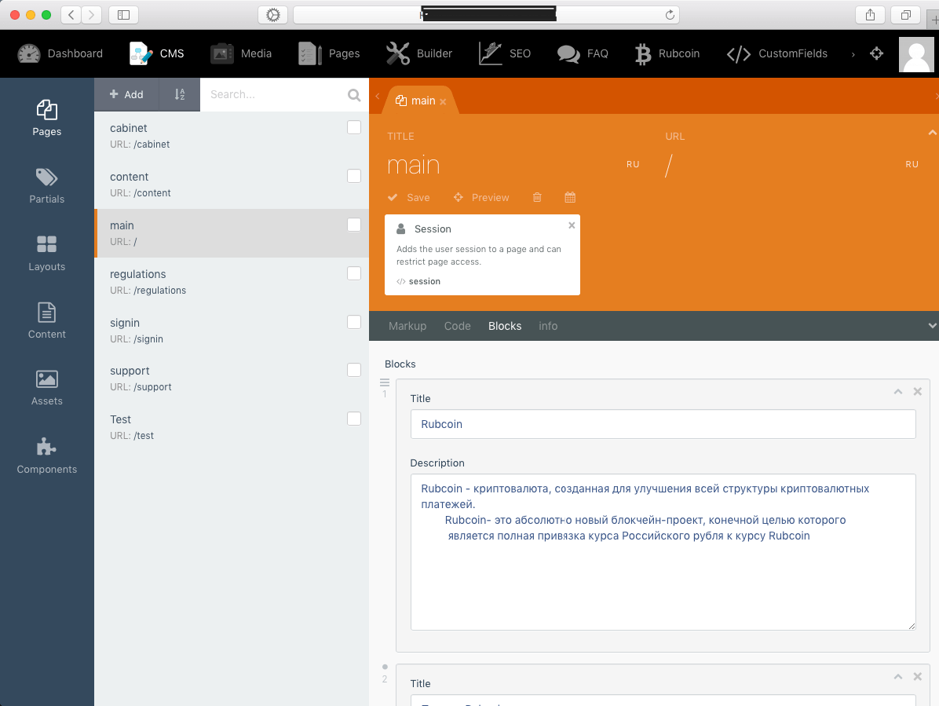This screenshot has width=939, height=706.
Task: Collapse block 2 with its chevron
Action: (x=897, y=677)
